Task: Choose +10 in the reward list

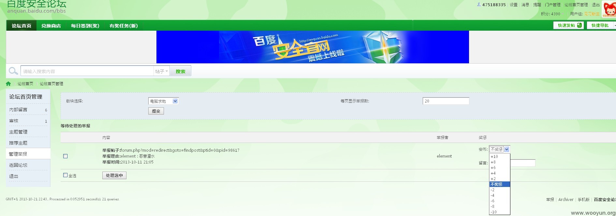Action: pos(500,157)
